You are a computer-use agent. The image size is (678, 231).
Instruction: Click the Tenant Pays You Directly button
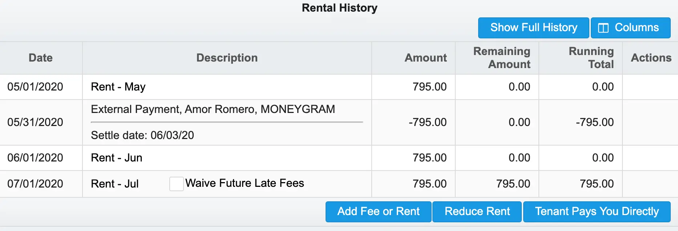pyautogui.click(x=597, y=211)
